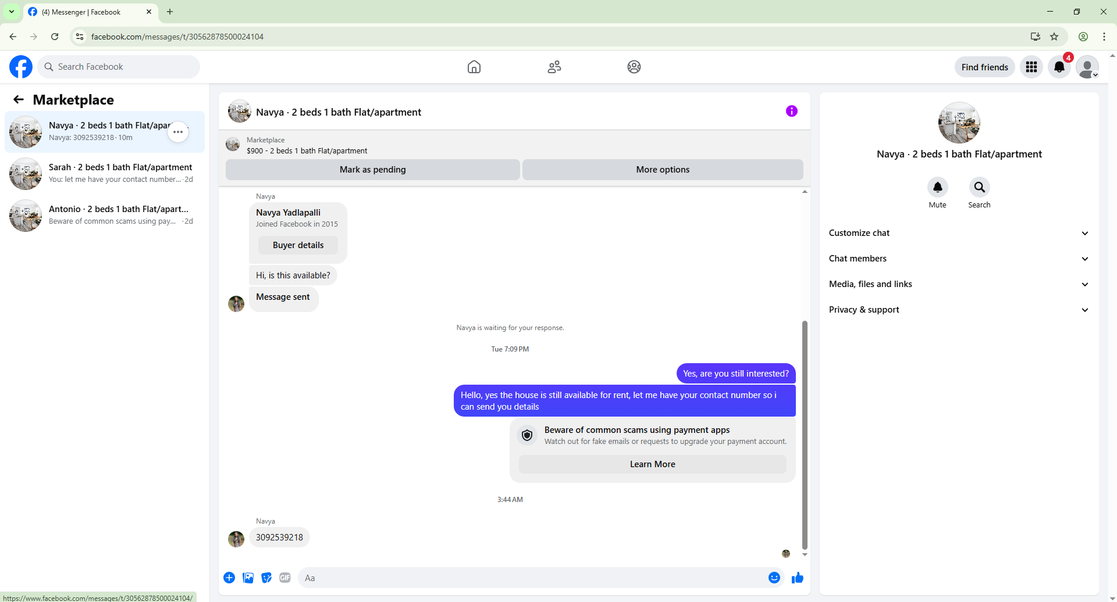Click the chat conversation scrollbar
The width and height of the screenshot is (1117, 602).
pyautogui.click(x=805, y=435)
